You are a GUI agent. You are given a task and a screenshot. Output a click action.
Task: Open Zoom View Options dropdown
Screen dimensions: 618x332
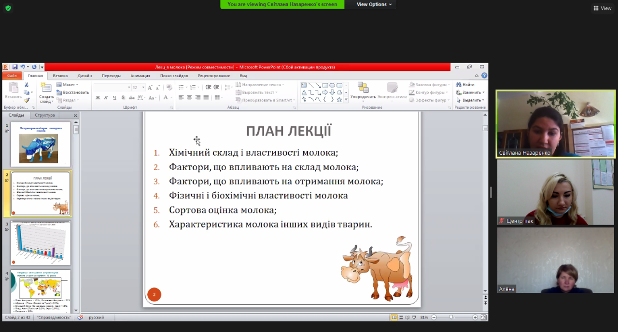coord(375,4)
